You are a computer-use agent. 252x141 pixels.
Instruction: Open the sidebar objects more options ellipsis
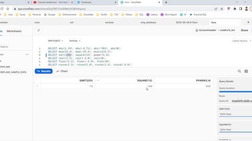pos(27,54)
